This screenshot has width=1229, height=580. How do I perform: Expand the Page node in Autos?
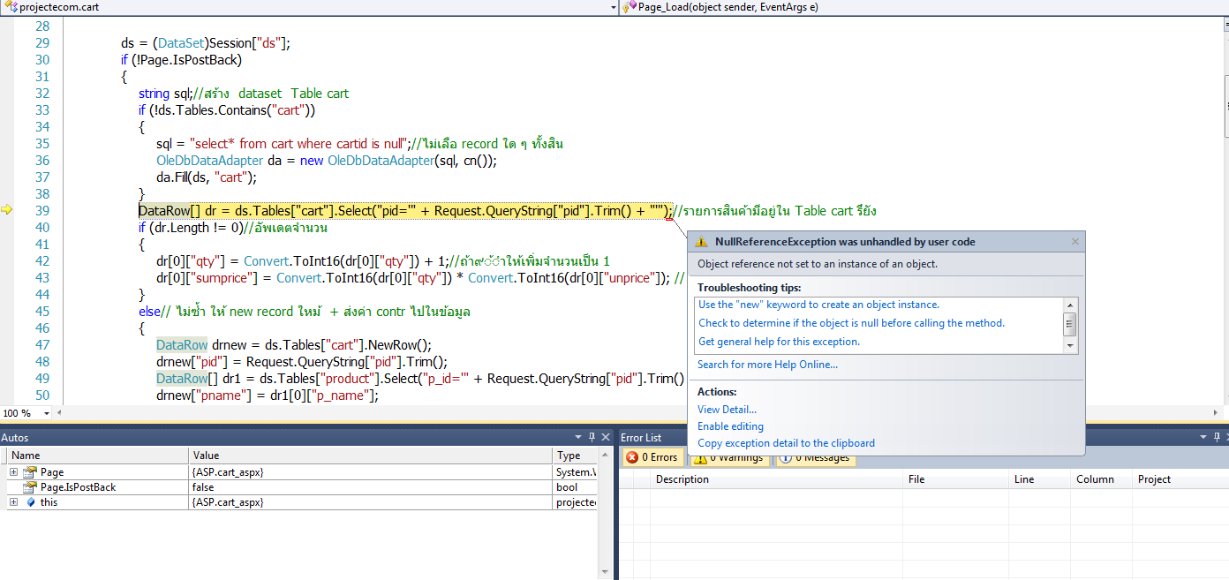click(x=13, y=472)
